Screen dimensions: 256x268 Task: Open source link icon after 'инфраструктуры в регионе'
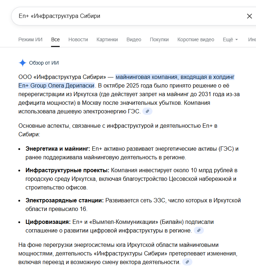click(199, 230)
